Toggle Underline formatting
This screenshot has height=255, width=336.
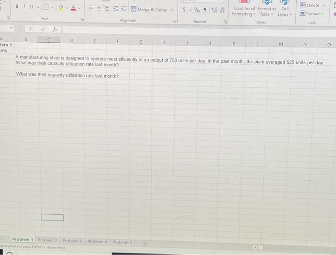point(32,7)
